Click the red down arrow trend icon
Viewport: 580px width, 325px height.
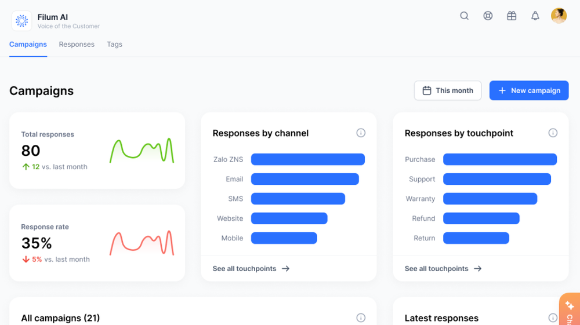(x=26, y=260)
